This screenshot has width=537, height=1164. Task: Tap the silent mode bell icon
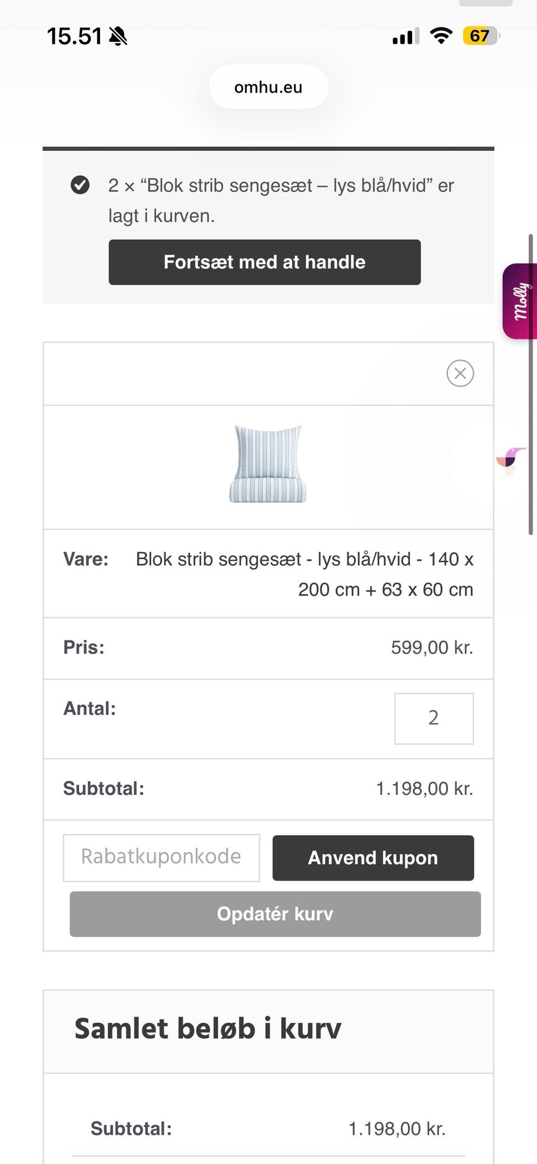(118, 37)
